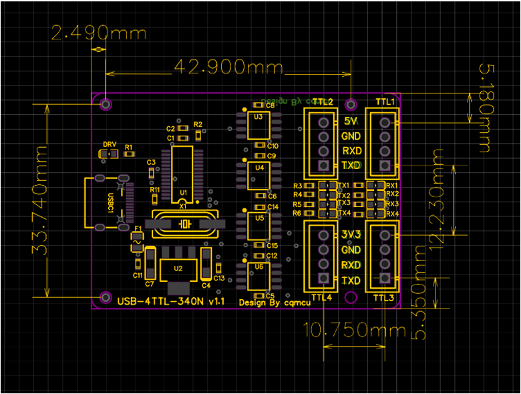Click the 3V3 pin label text
This screenshot has width=521, height=394.
point(351,234)
